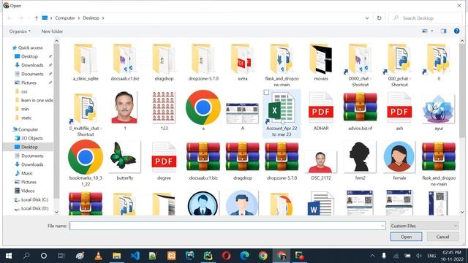Screen dimensions: 468x263
Task: Select the female avatar thumbnail
Action: [399, 161]
